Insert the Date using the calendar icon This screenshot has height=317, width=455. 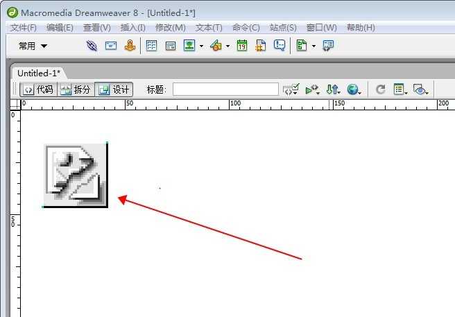point(242,46)
